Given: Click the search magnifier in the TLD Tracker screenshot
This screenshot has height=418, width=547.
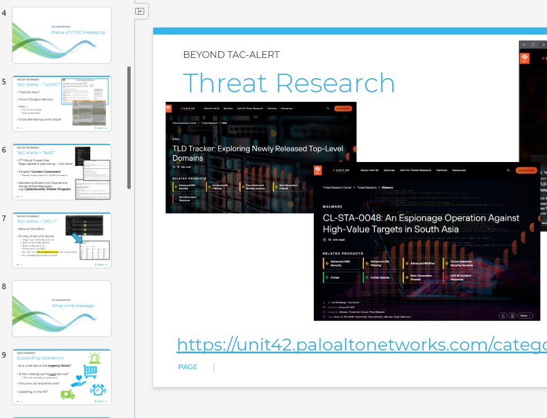Looking at the screenshot, I should click(328, 108).
